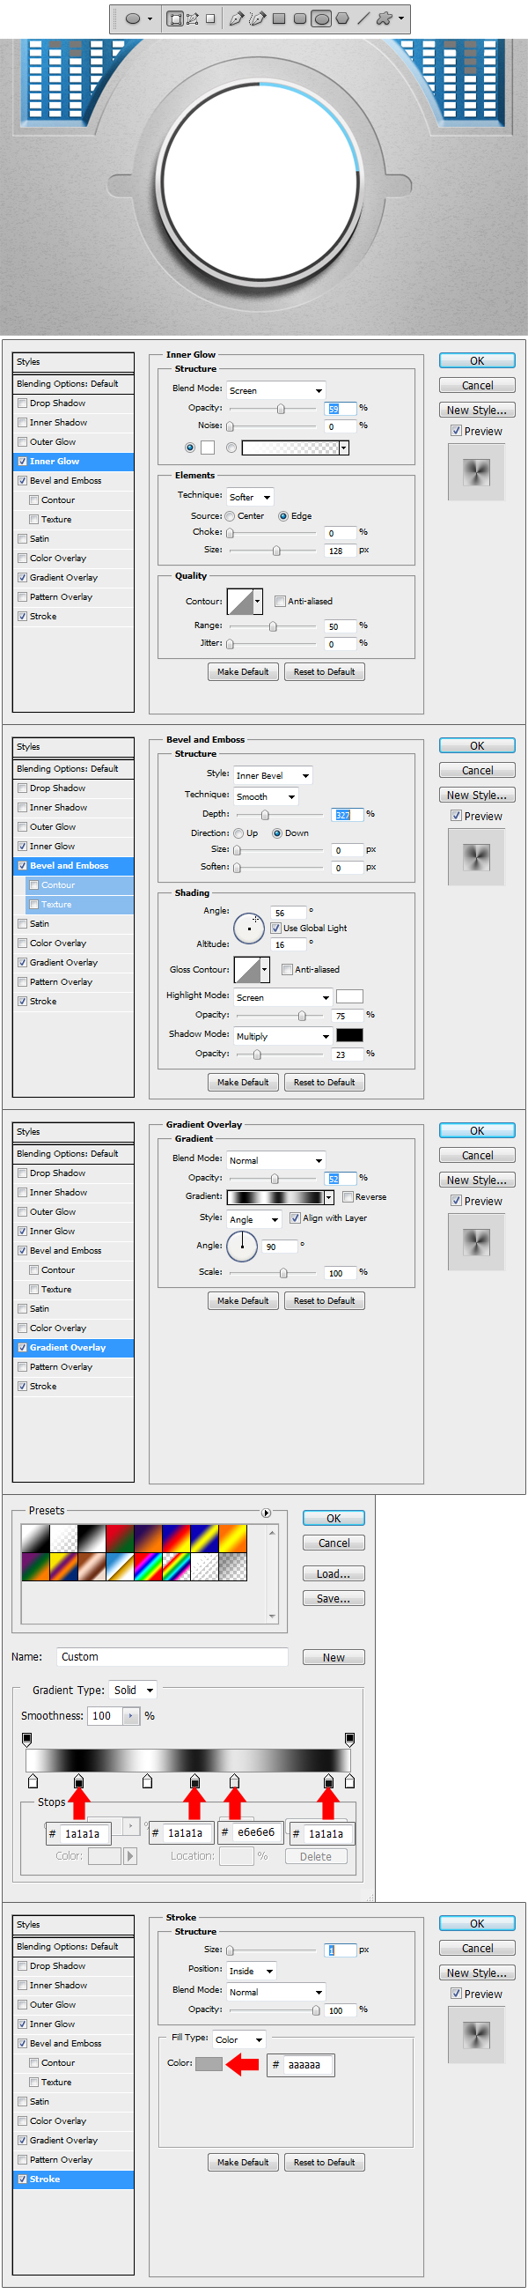Select the Freeform Pen tool

click(258, 18)
